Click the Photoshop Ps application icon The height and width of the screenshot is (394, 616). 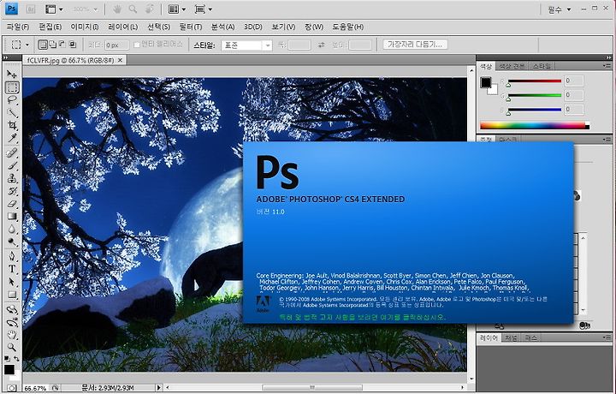pos(11,9)
